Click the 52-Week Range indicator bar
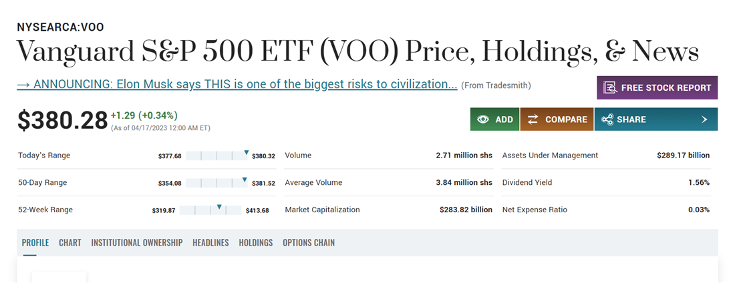 coord(210,210)
